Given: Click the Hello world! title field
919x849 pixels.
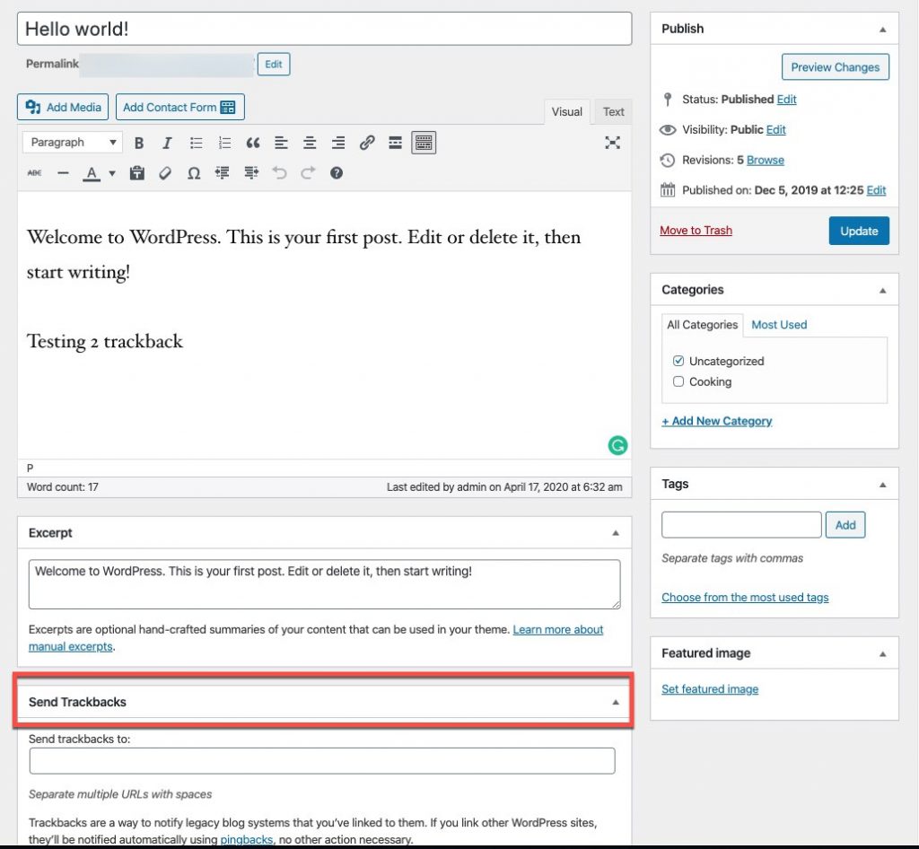Looking at the screenshot, I should click(x=325, y=29).
